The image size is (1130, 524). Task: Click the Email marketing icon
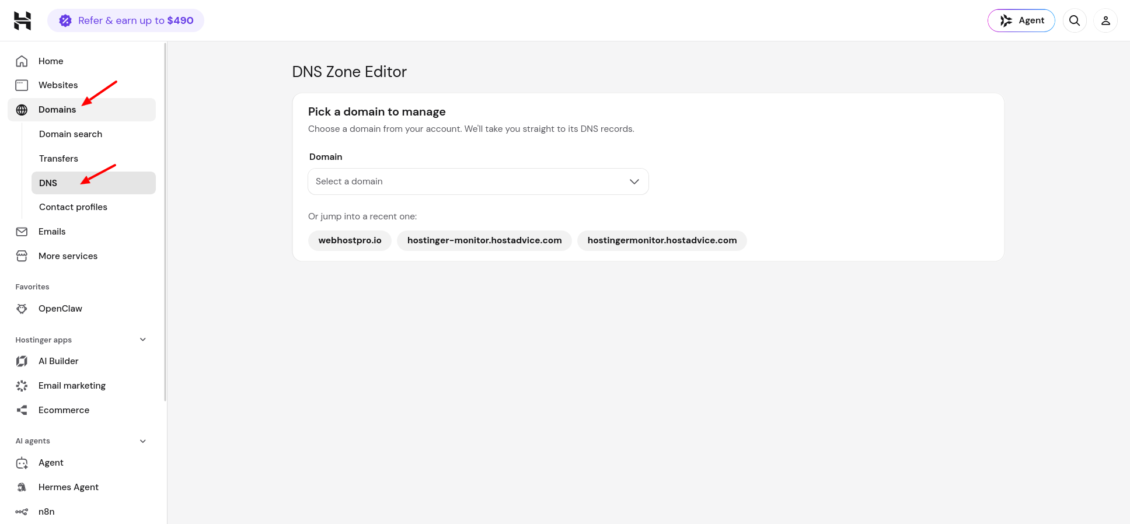tap(22, 386)
